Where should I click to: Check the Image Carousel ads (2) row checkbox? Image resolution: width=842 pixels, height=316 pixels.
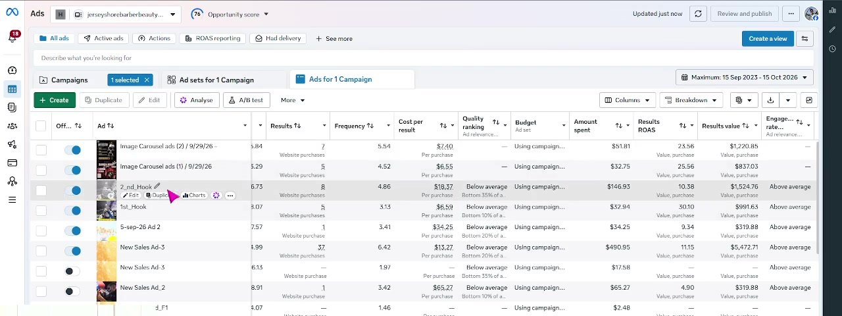(x=41, y=150)
